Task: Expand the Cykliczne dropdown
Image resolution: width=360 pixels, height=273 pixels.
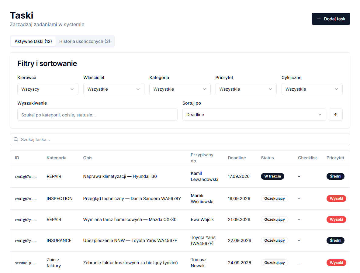Action: coord(312,89)
